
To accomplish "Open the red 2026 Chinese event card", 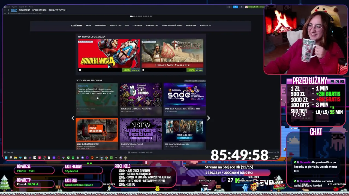I will point(97,133).
